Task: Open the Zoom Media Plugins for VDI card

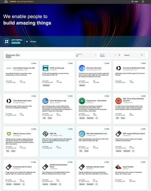Action: click(21, 76)
